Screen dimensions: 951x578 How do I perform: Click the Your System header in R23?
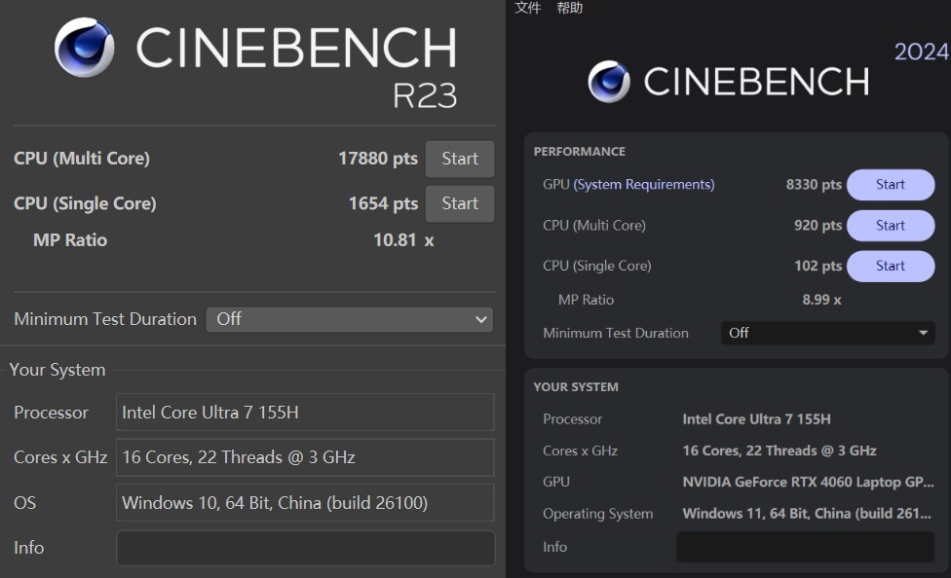pos(57,370)
